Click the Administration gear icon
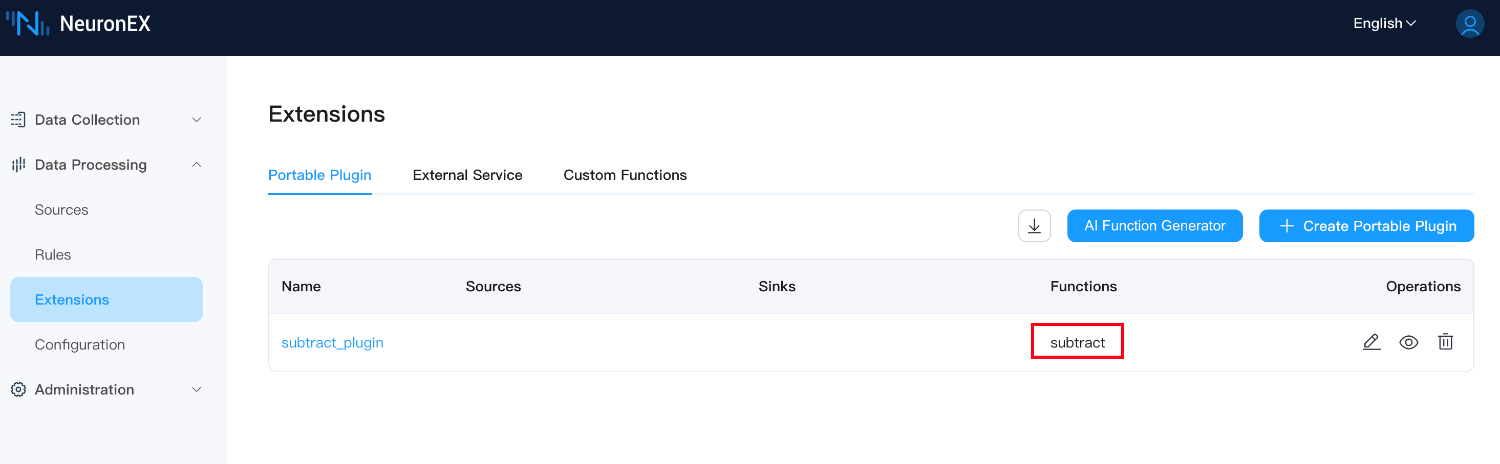This screenshot has width=1500, height=464. [x=18, y=389]
